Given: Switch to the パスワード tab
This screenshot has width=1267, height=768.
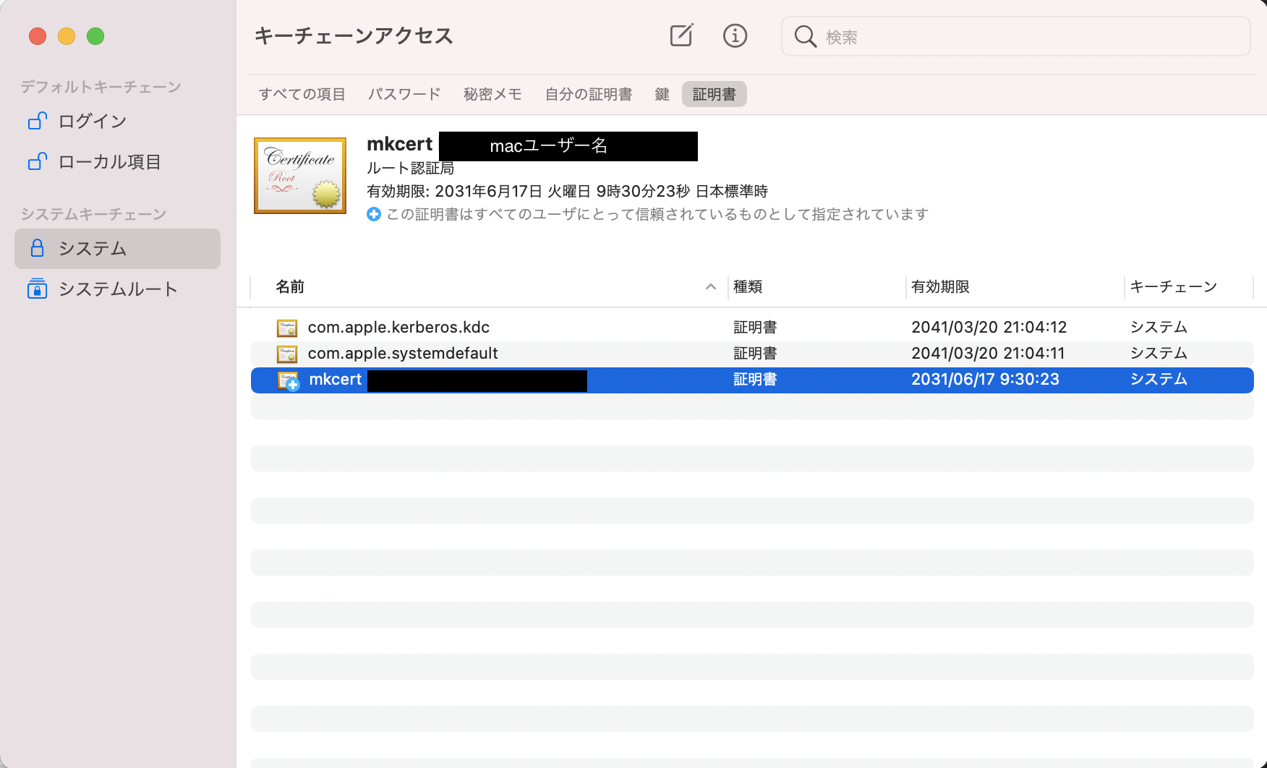Looking at the screenshot, I should (404, 93).
